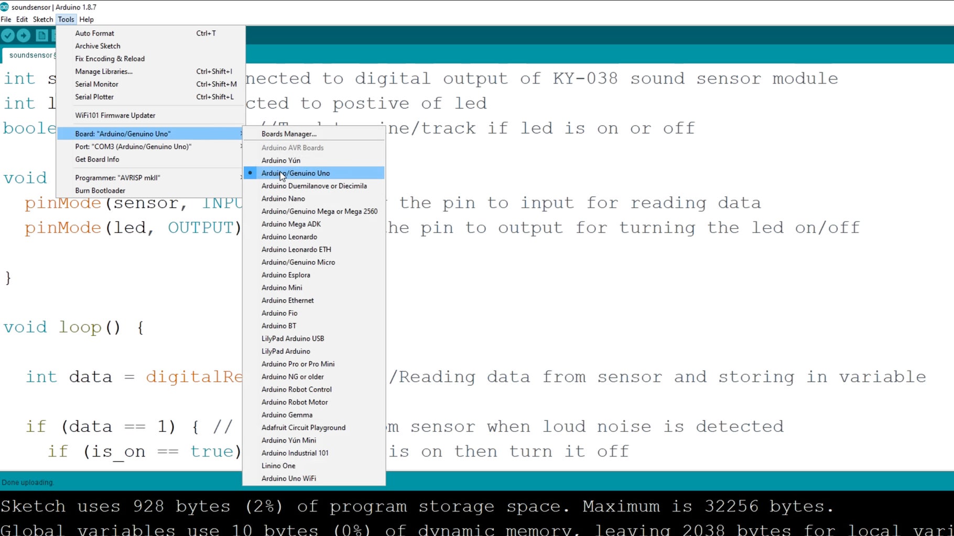Select the Arduino Yún board

click(x=314, y=160)
